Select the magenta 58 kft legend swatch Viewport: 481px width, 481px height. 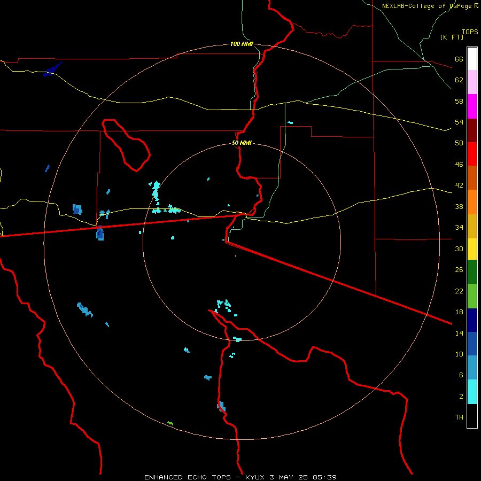472,106
